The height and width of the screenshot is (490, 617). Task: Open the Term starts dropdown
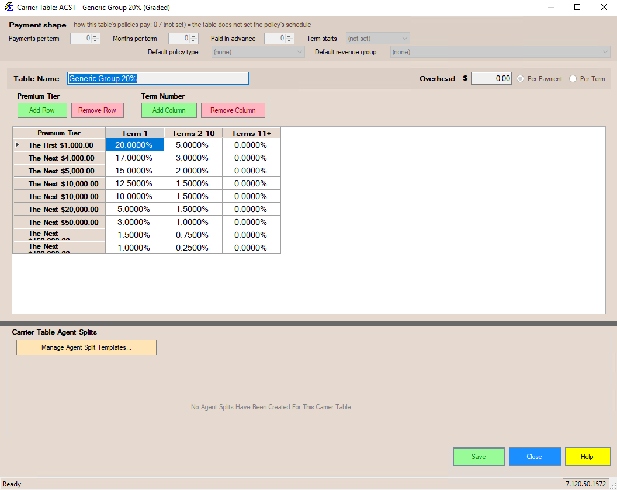pyautogui.click(x=378, y=39)
